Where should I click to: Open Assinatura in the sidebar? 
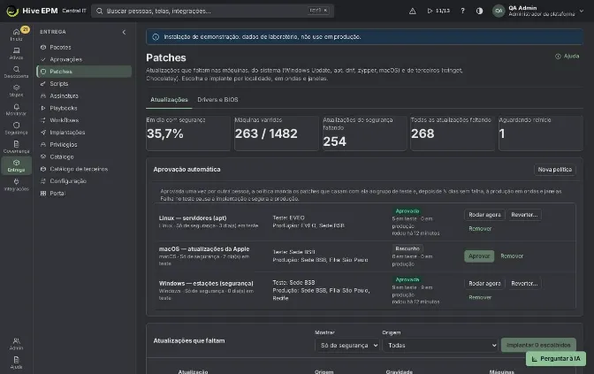point(84,95)
